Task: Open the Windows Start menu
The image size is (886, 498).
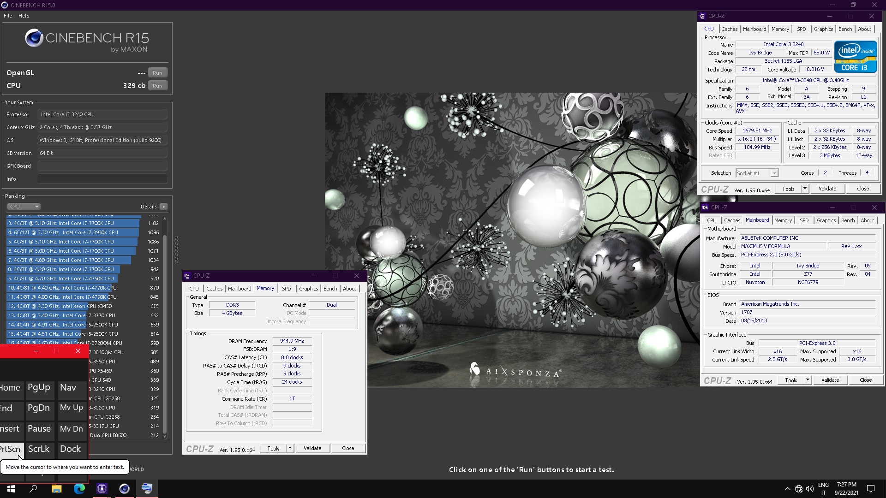Action: pyautogui.click(x=11, y=489)
